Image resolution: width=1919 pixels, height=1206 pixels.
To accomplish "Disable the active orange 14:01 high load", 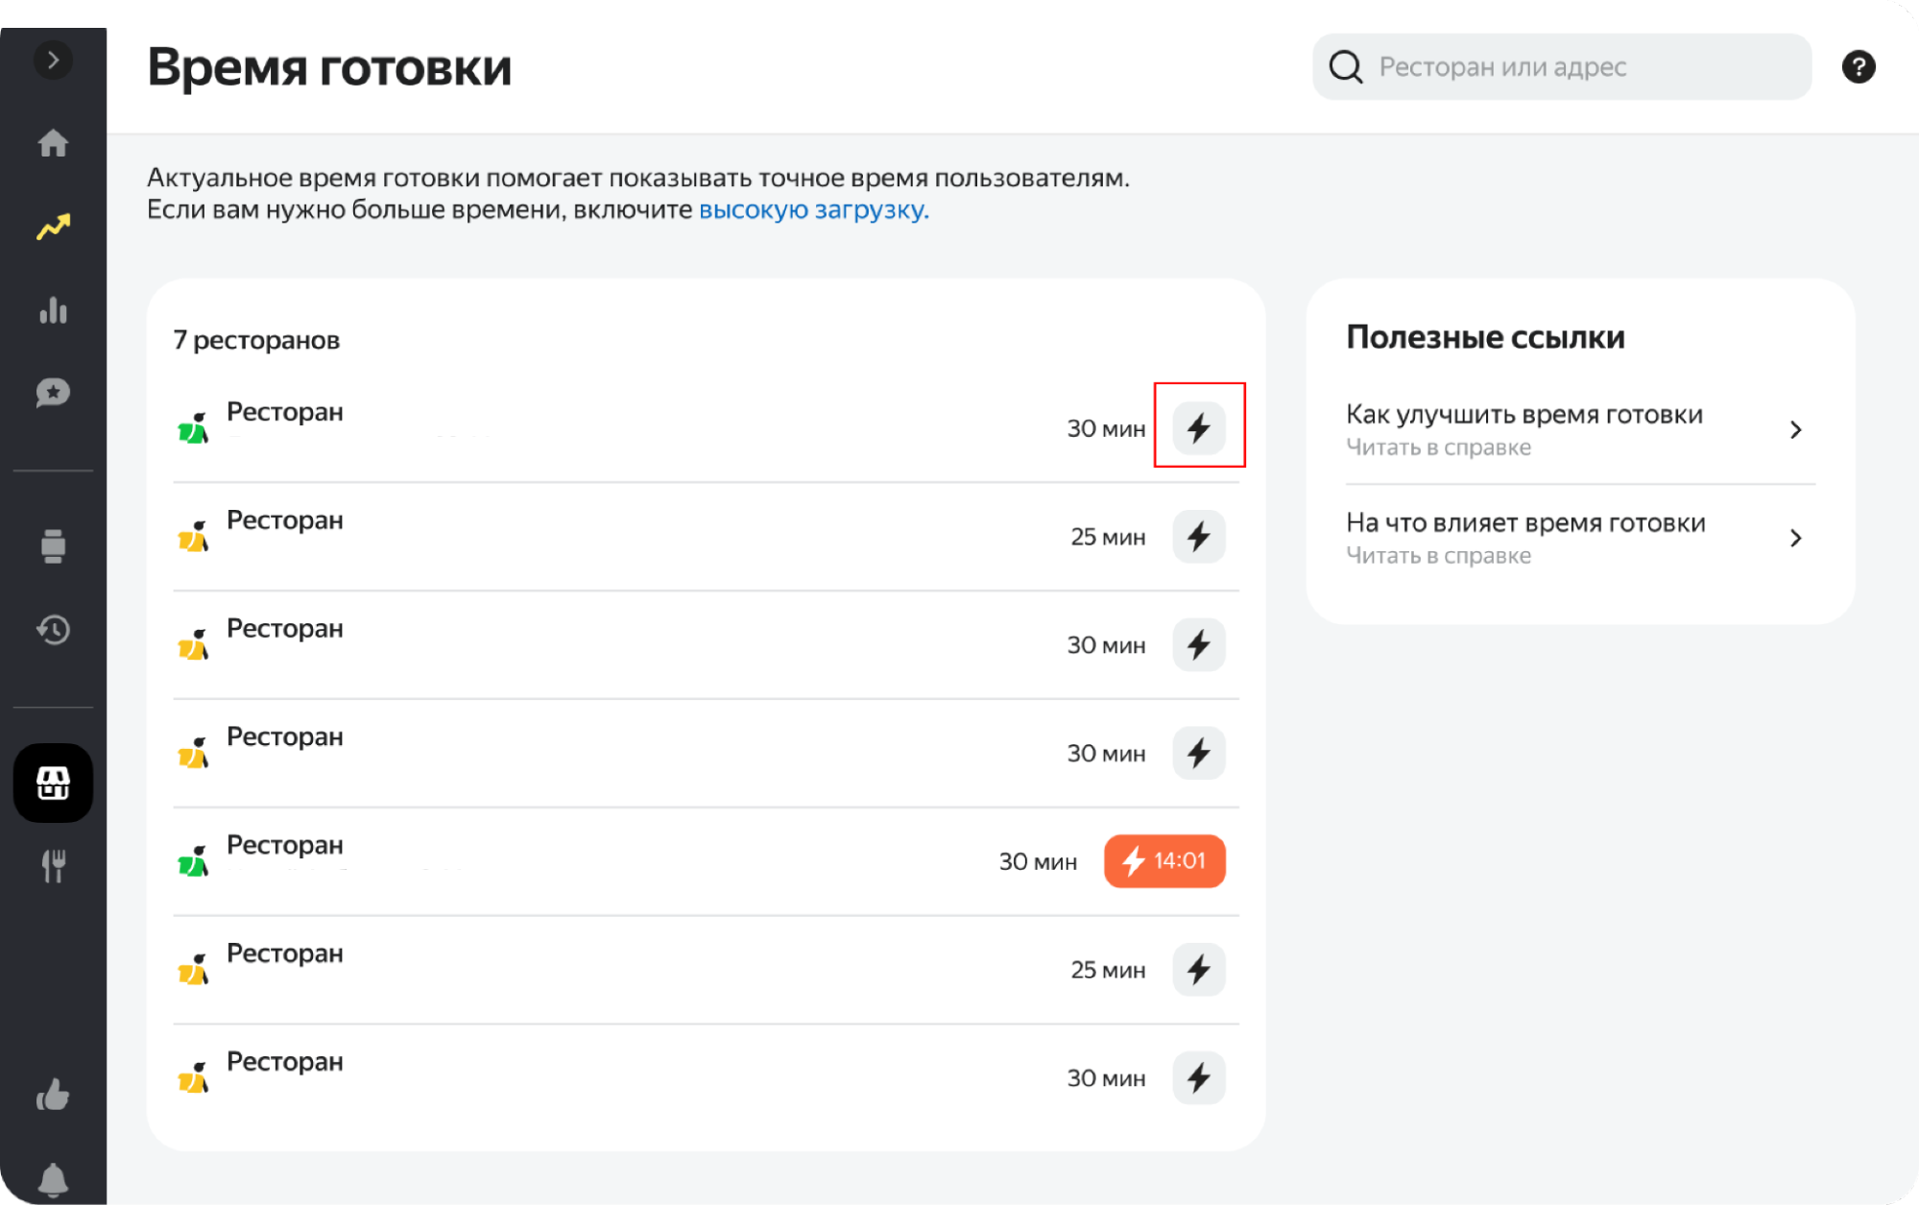I will tap(1163, 860).
